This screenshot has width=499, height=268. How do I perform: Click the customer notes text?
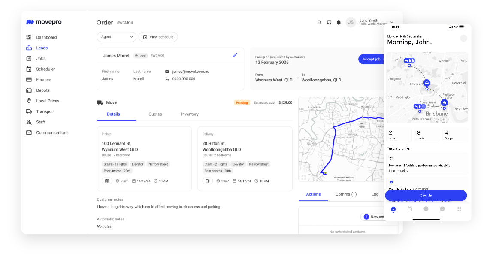click(158, 207)
